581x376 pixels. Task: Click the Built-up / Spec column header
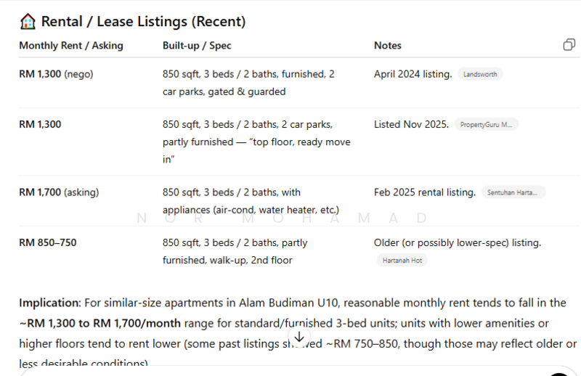tap(197, 46)
